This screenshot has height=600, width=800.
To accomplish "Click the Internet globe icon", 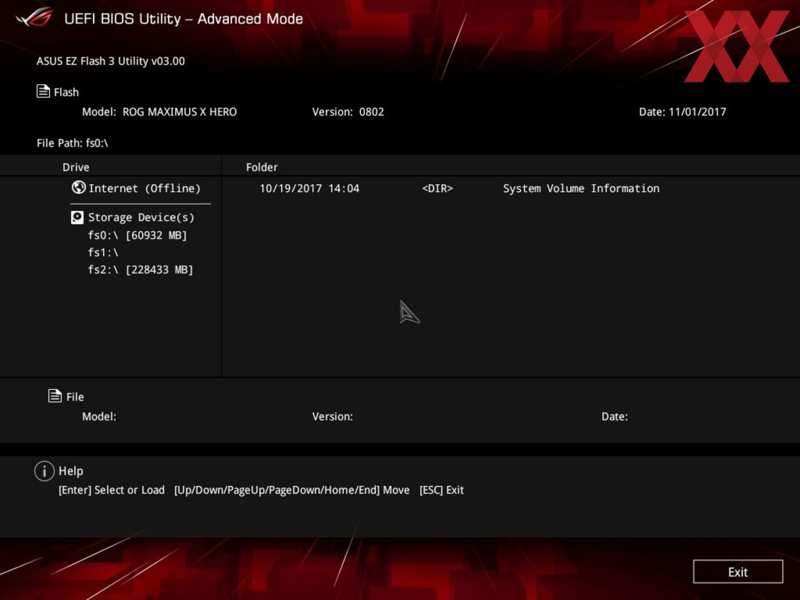I will pos(78,187).
